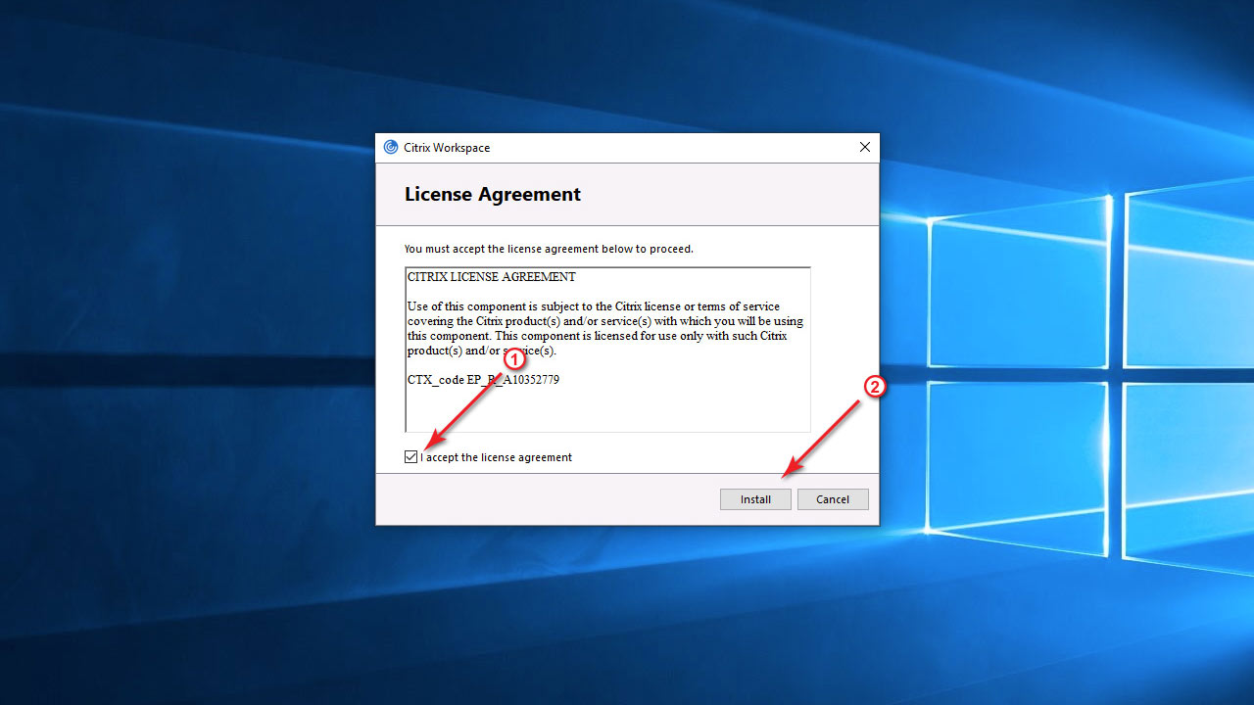
Task: Click the "I accept the license agreement" label text
Action: tap(498, 457)
